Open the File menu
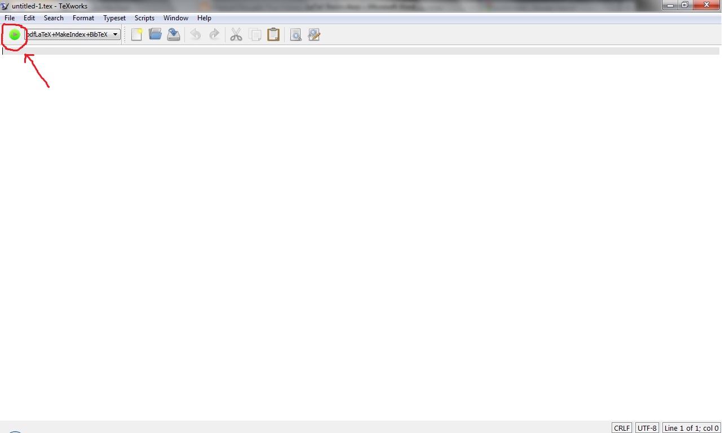The width and height of the screenshot is (725, 433). tap(9, 17)
